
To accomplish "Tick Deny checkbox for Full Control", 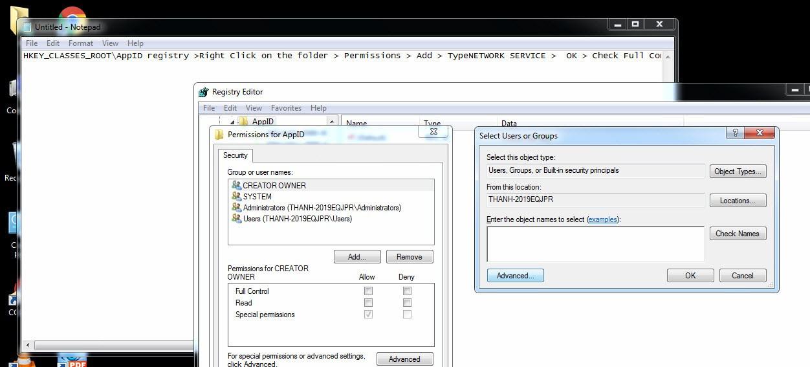I will coord(407,291).
